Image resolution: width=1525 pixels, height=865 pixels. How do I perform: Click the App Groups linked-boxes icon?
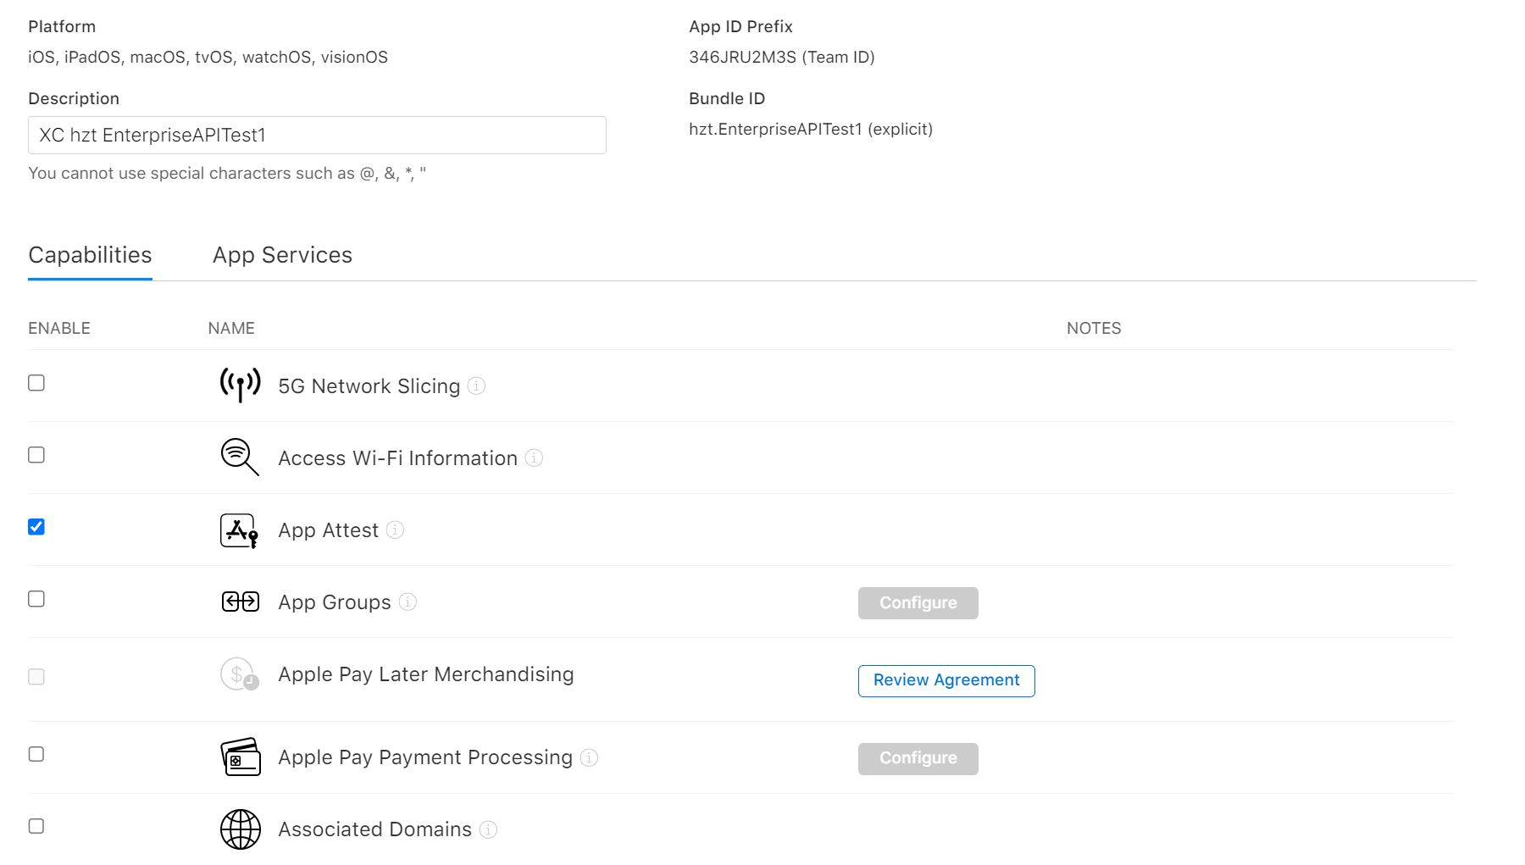241,602
